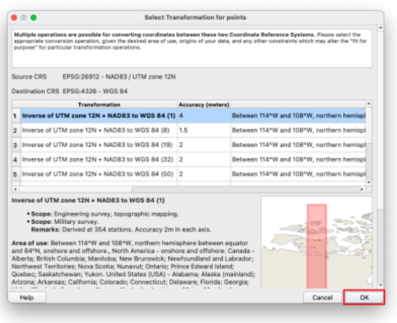The image size is (397, 323).
Task: Click Scope: Engineering survey, topographic mapping line
Action: coord(105,214)
